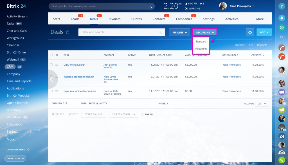Screen dimensions: 288x165
Task: Click Quotes tab
Action: point(136,19)
